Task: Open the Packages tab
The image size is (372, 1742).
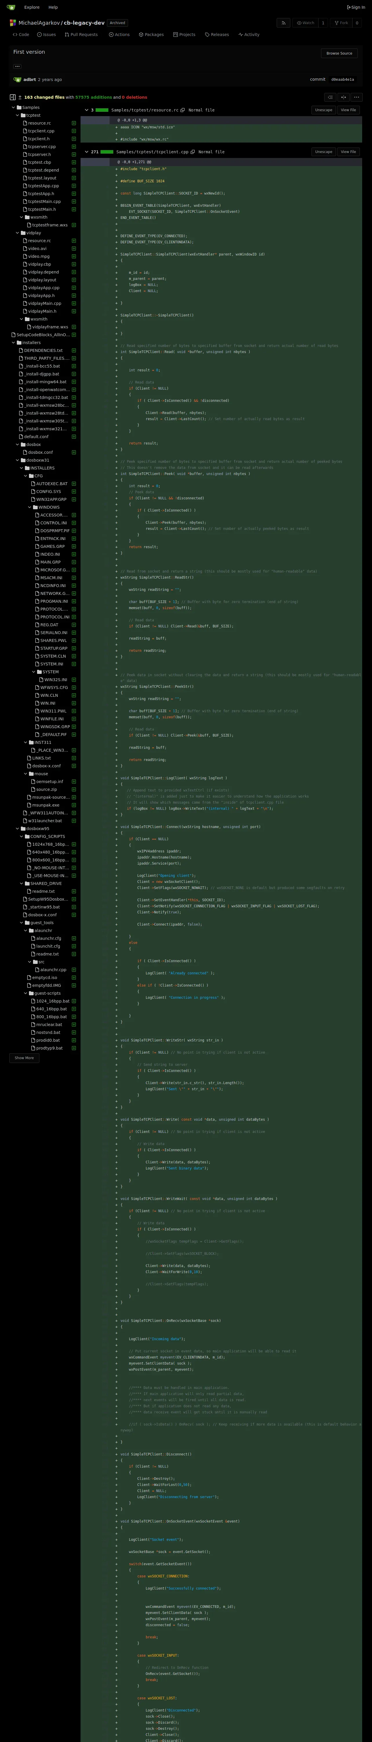Action: (151, 35)
